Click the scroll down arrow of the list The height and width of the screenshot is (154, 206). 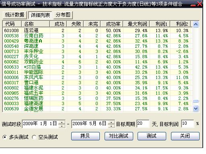tap(196, 108)
